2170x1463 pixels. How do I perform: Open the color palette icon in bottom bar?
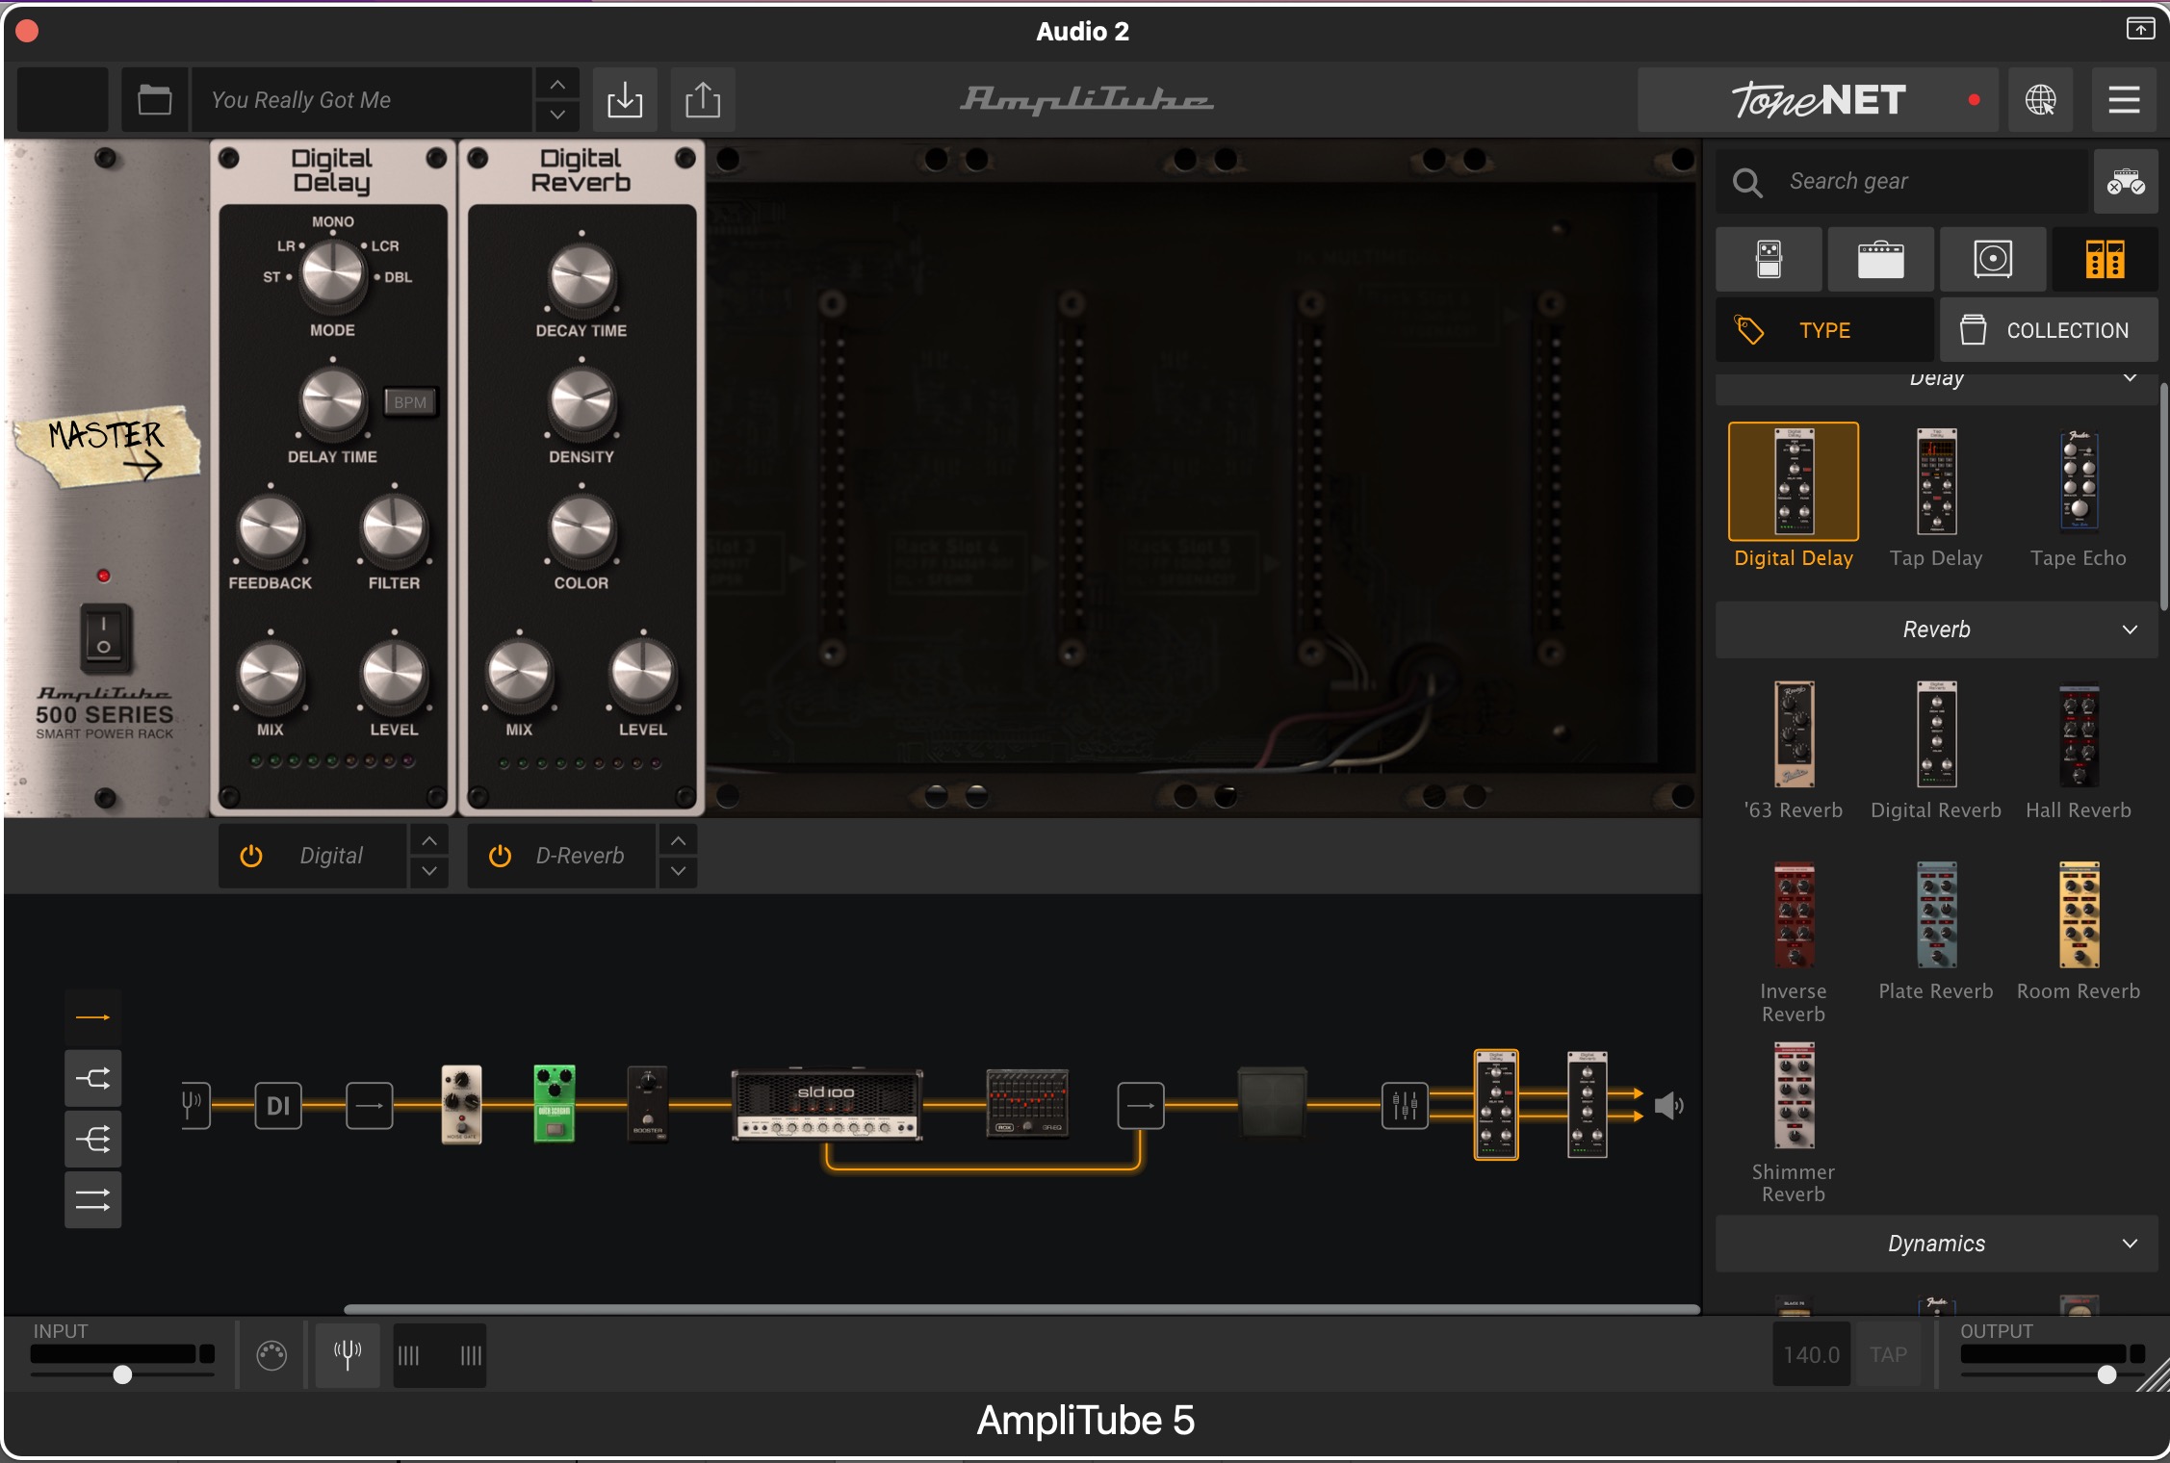271,1355
